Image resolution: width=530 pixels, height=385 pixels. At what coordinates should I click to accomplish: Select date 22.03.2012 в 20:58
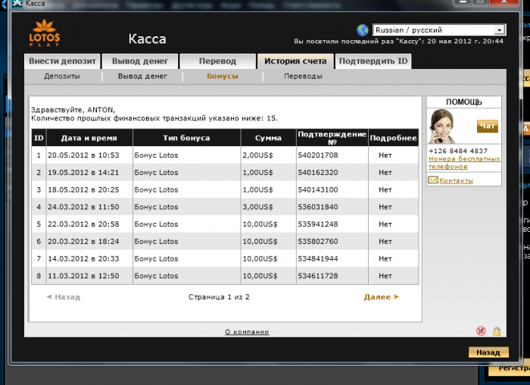[x=83, y=224]
